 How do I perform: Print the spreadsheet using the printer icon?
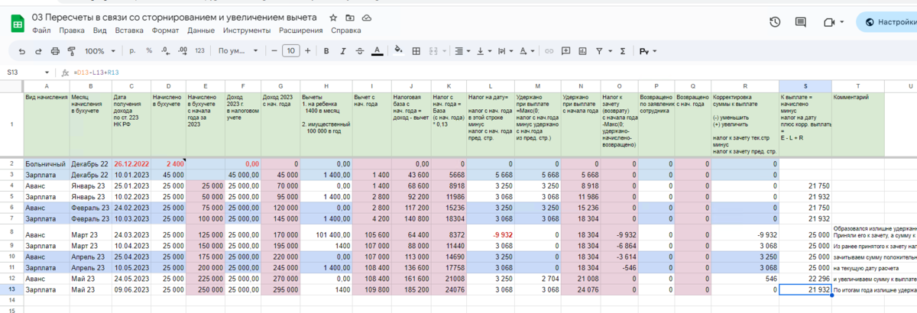(x=55, y=51)
